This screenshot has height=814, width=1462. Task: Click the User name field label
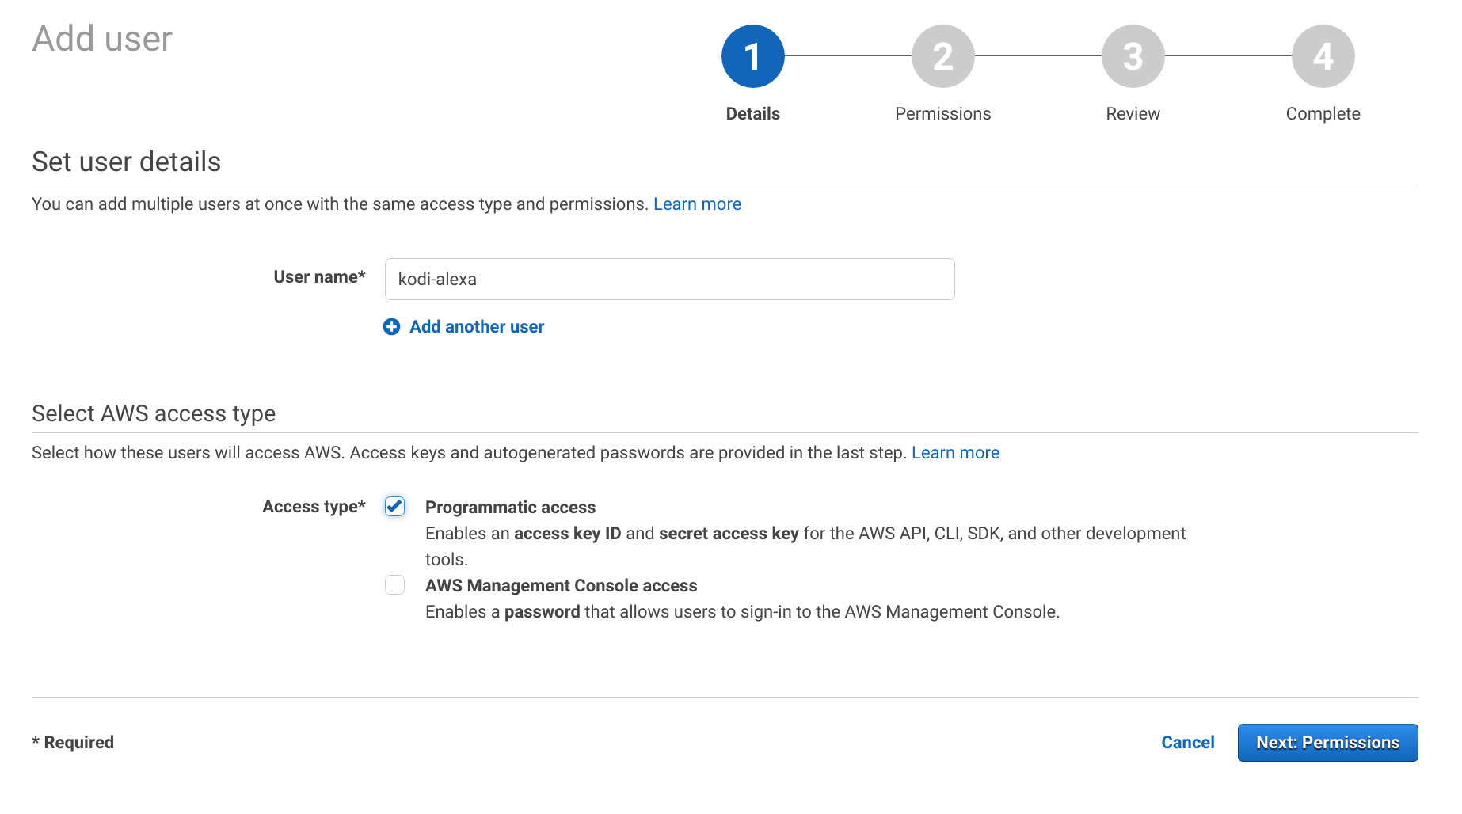point(319,277)
